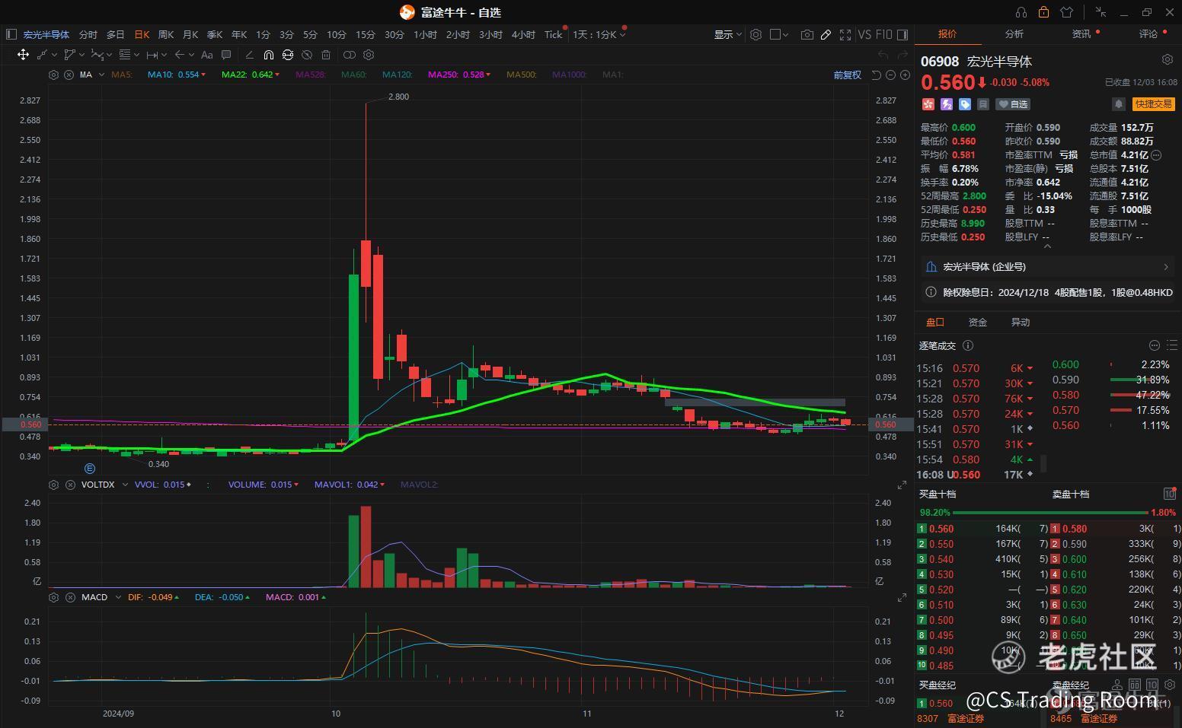Toggle the MACD histogram value visibility
Screen dimensions: 1182x728
tap(295, 597)
